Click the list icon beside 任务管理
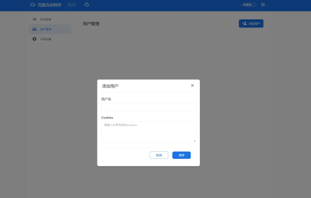This screenshot has width=311, height=198. (x=35, y=19)
